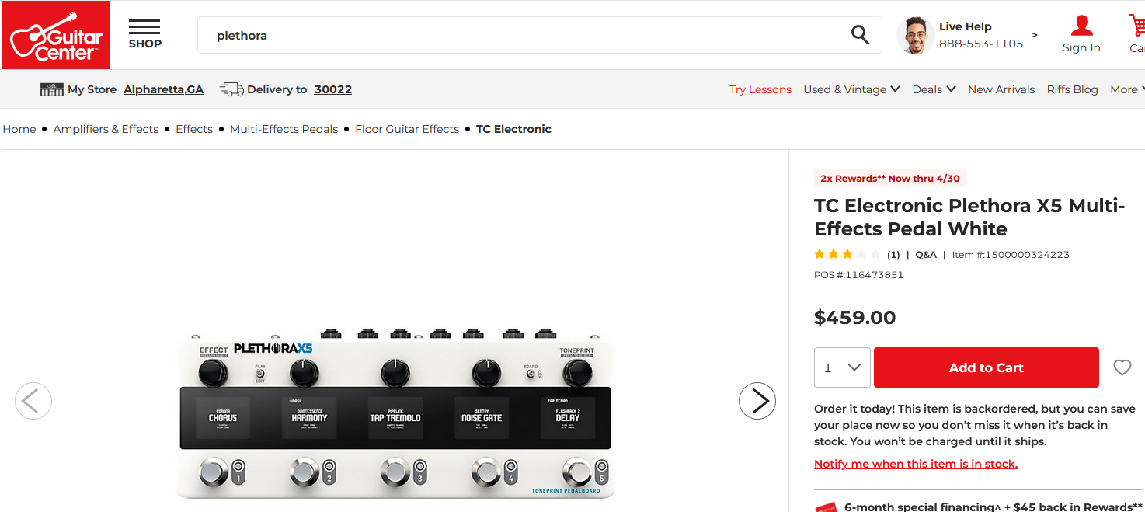1145x512 pixels.
Task: Open New Arrivals page
Action: pos(1001,89)
